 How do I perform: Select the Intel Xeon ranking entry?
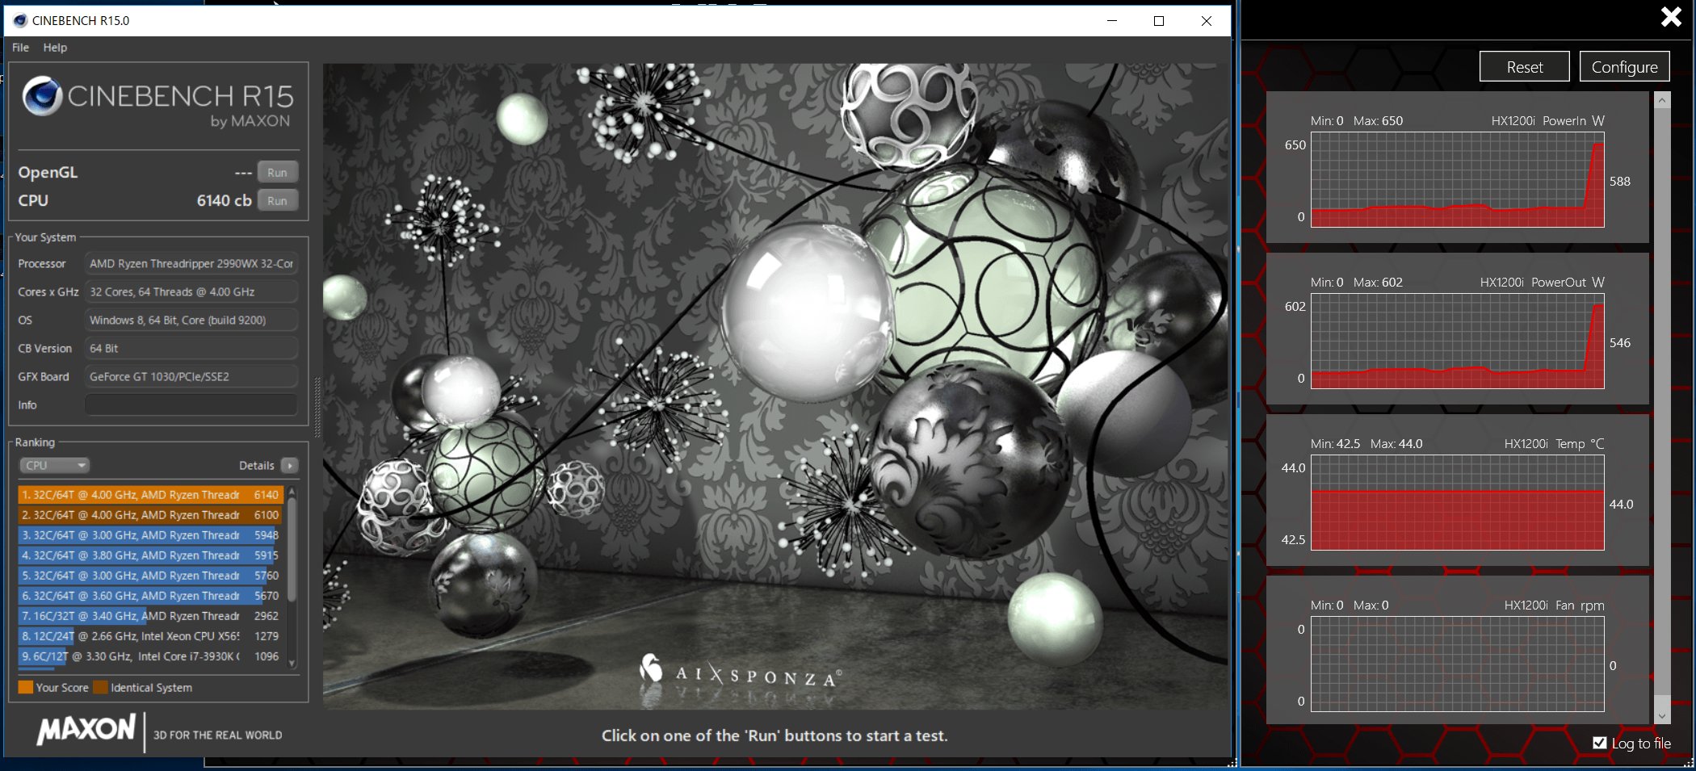coord(149,636)
